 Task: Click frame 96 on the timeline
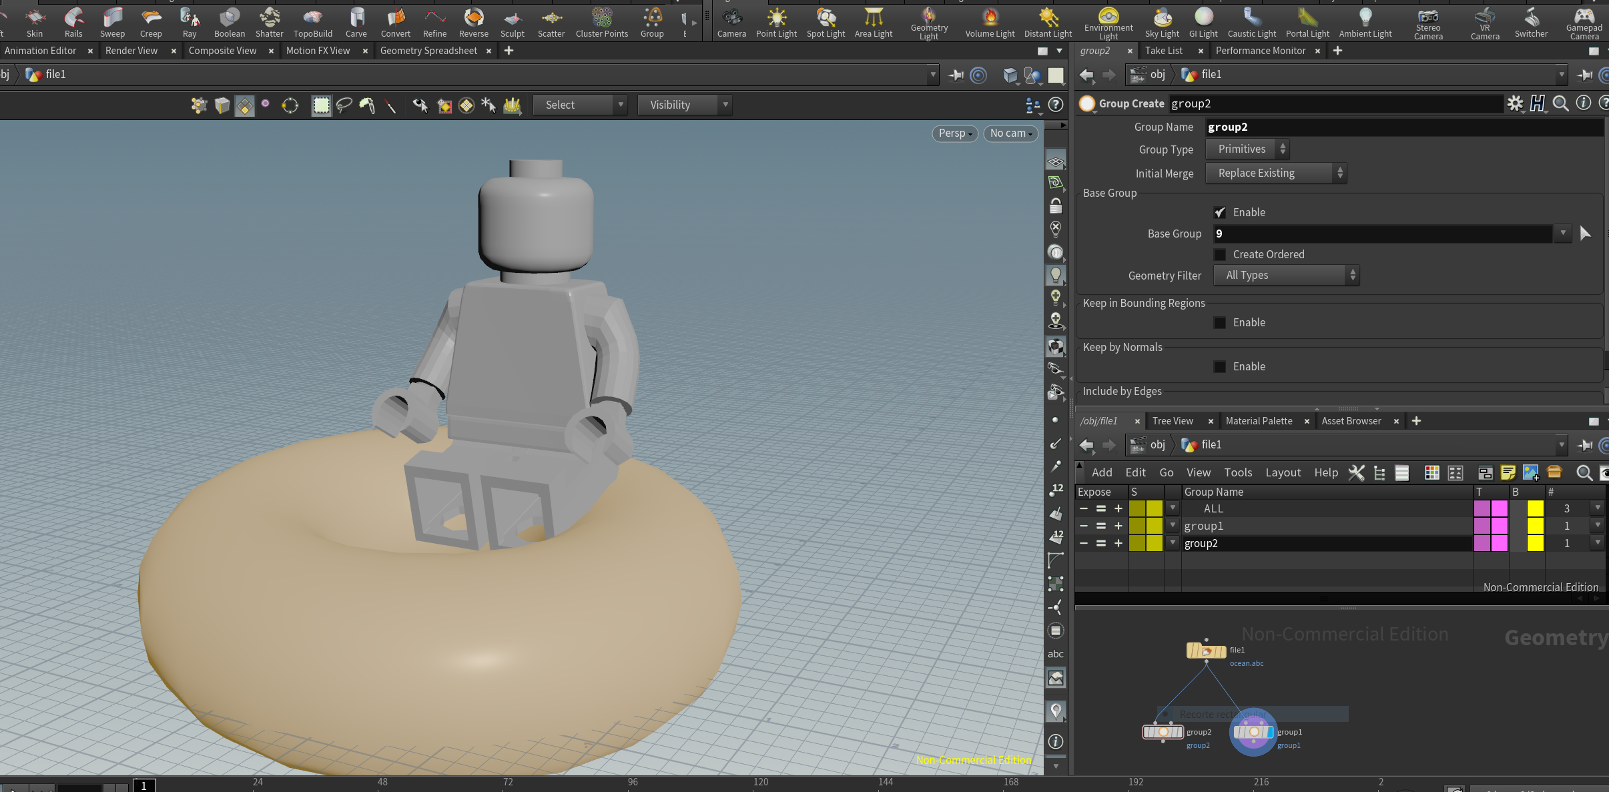[x=633, y=782]
